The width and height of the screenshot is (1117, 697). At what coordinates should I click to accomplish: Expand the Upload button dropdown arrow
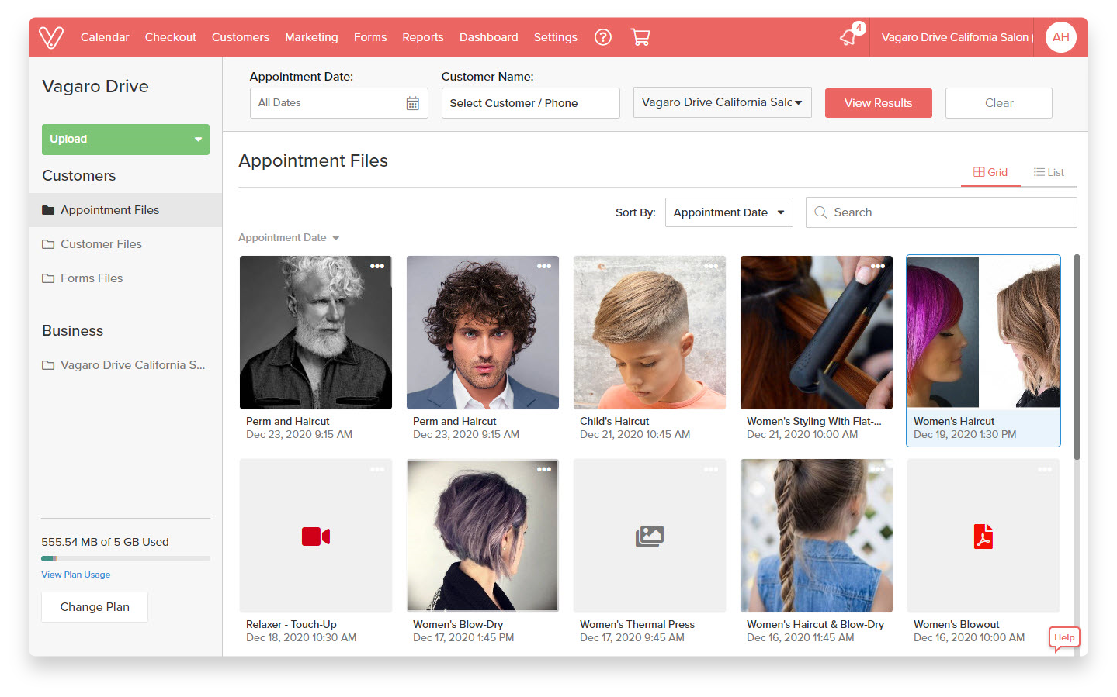[x=196, y=140]
